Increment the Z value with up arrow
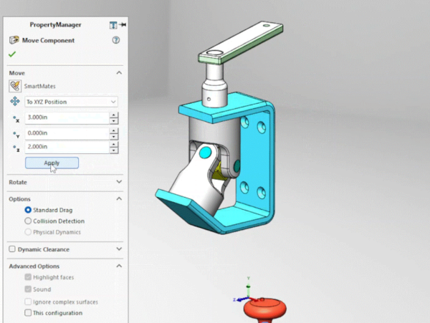This screenshot has width=430, height=323. pyautogui.click(x=114, y=144)
